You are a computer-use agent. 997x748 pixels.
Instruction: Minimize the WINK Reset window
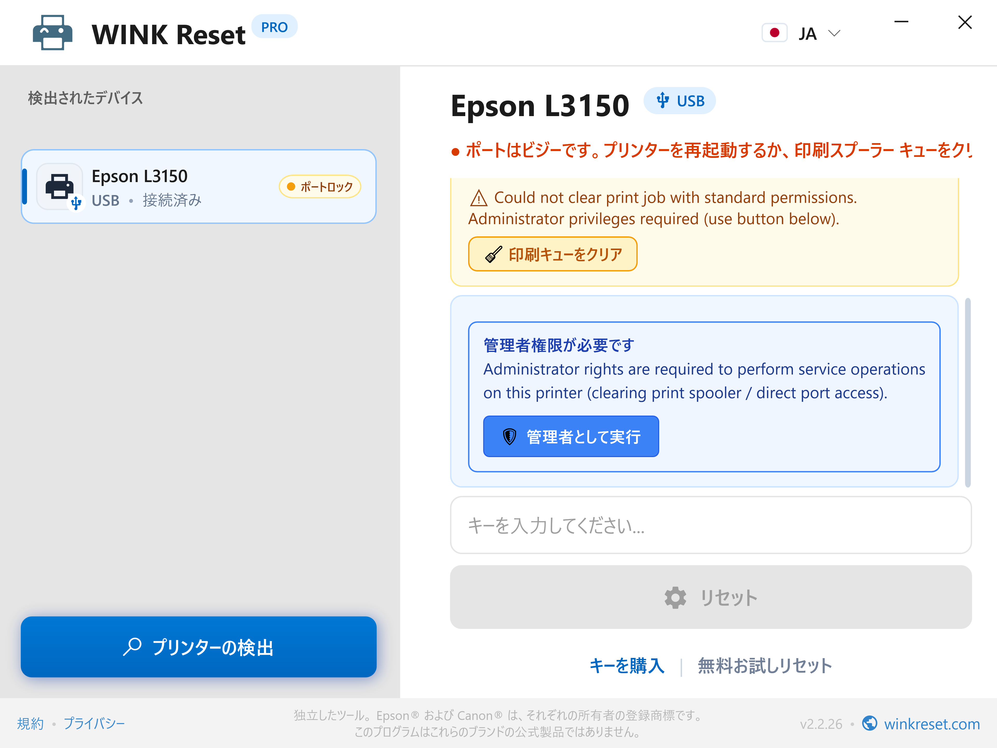(x=901, y=22)
